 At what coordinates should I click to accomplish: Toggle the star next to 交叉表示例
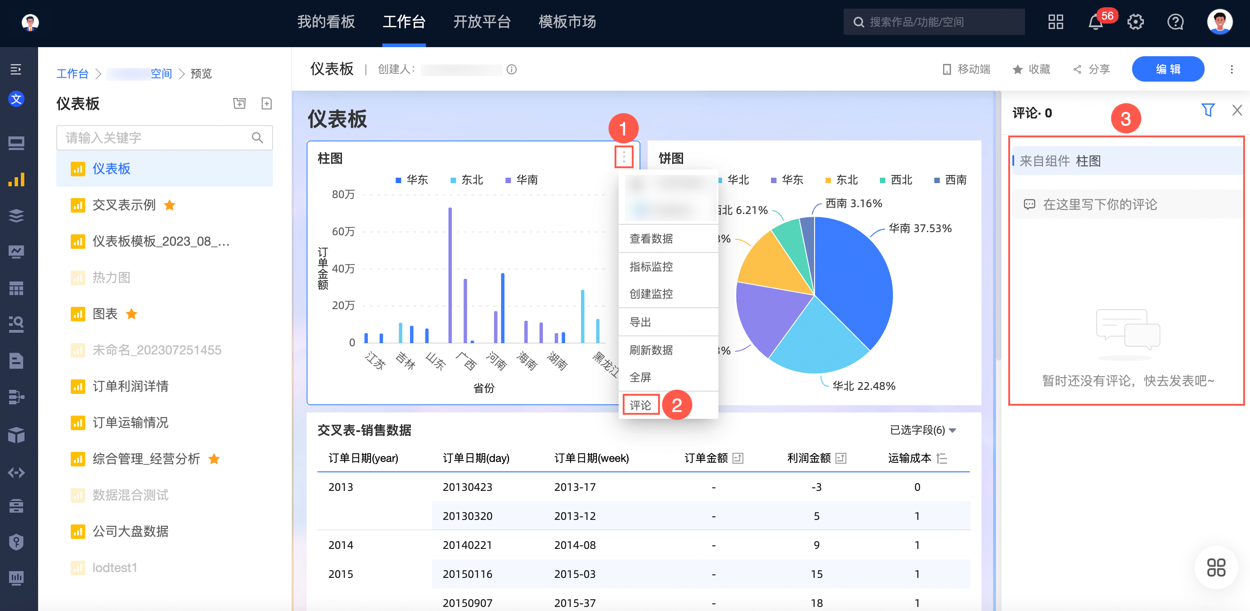tap(169, 205)
